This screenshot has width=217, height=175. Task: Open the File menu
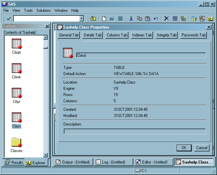6,10
